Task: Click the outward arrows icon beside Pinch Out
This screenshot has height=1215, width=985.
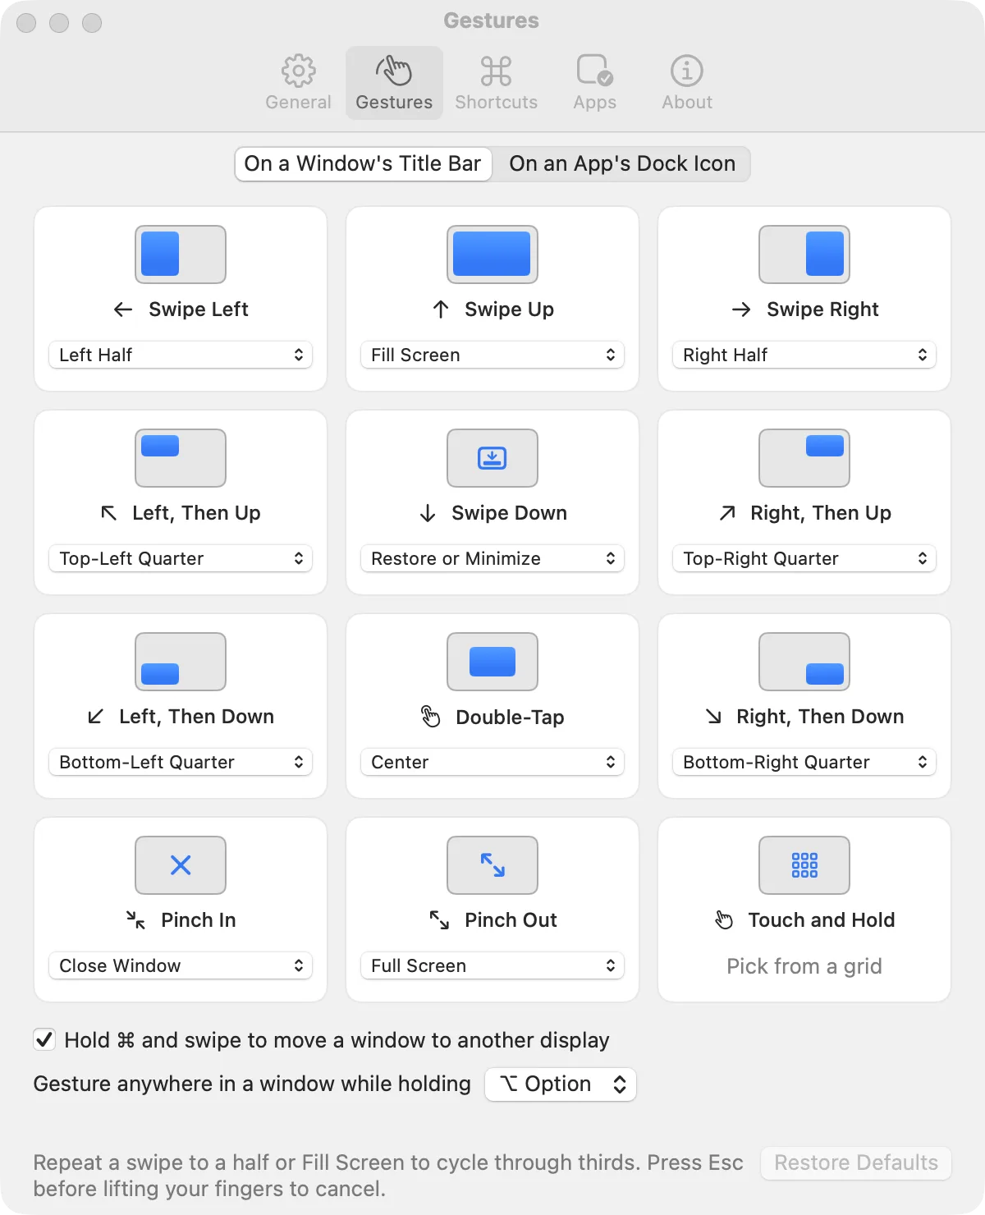Action: pyautogui.click(x=440, y=920)
